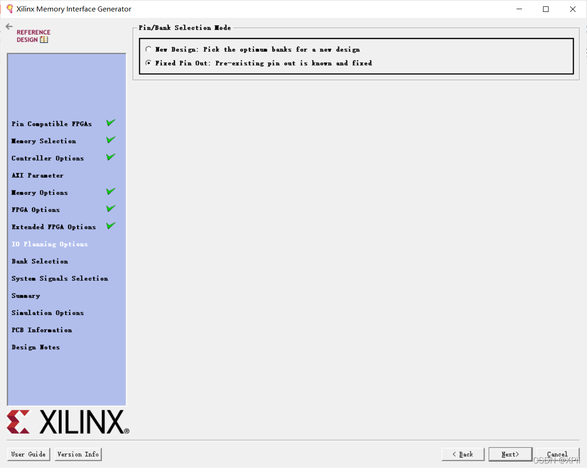The width and height of the screenshot is (587, 468).
Task: Click the back arrow icon at top left
Action: [9, 27]
